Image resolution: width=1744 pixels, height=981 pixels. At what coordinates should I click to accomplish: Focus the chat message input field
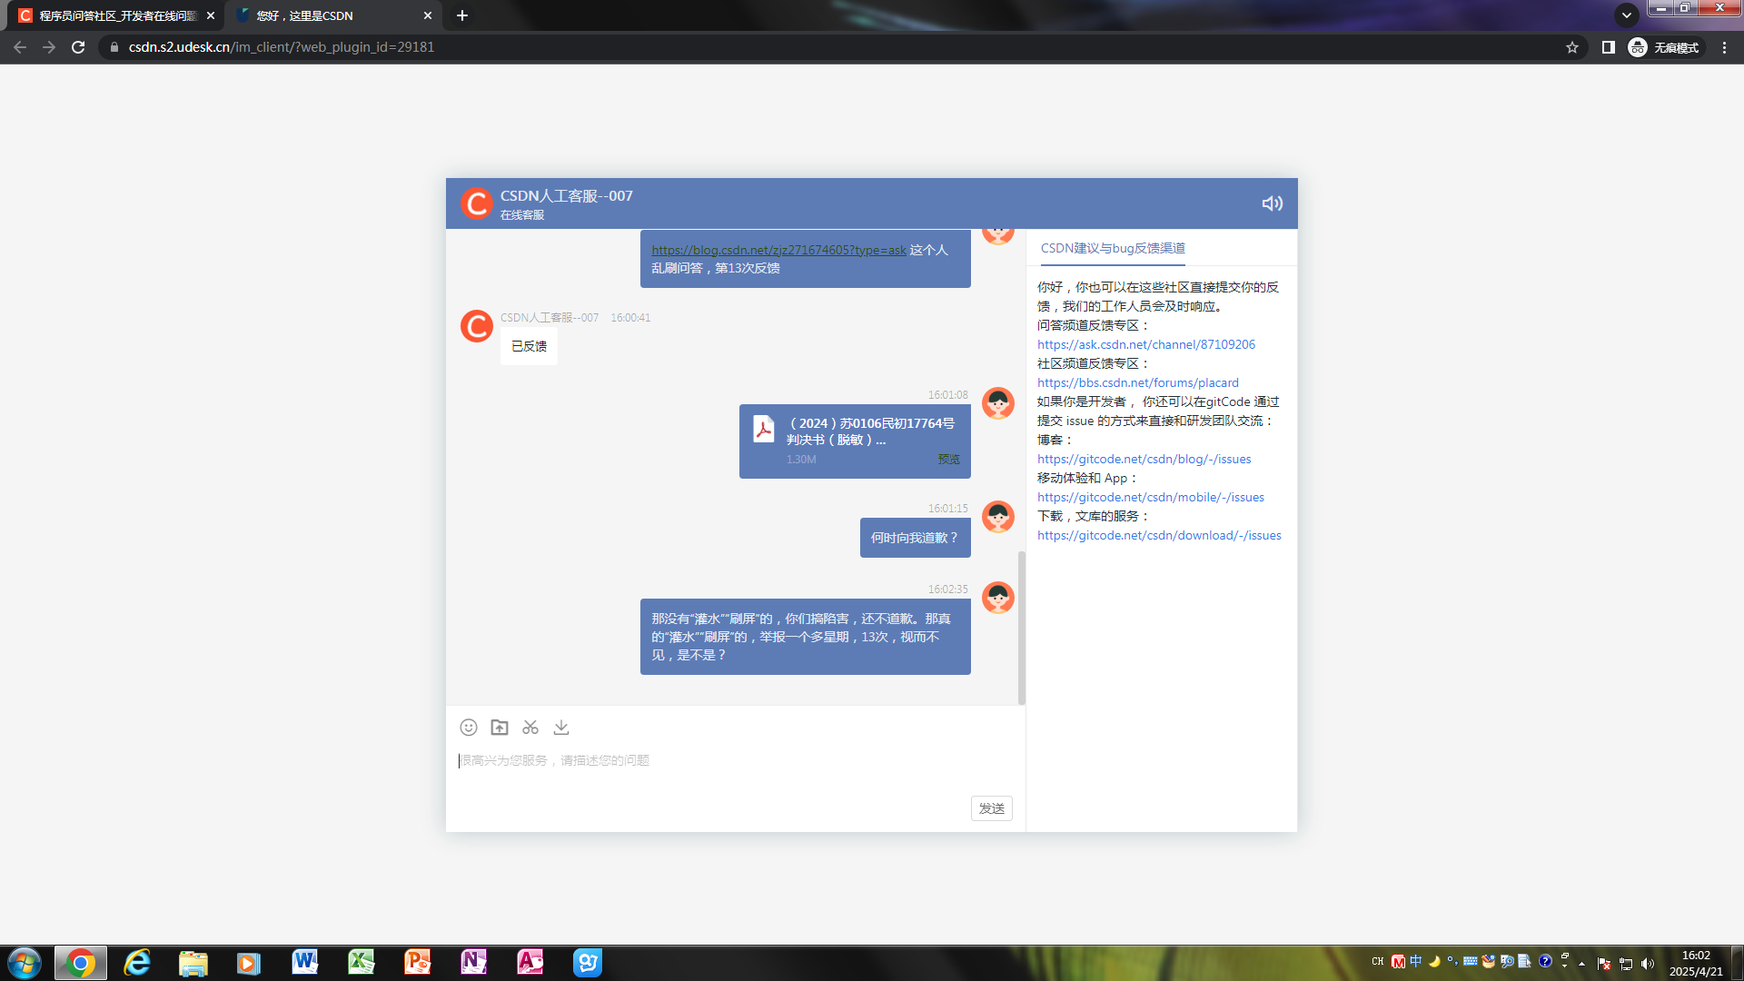tap(736, 760)
